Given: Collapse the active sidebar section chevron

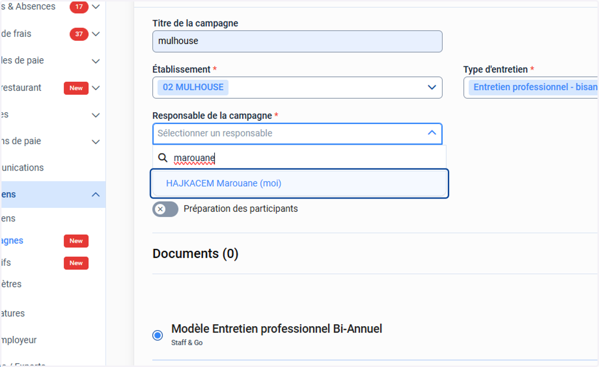Looking at the screenshot, I should click(x=96, y=194).
